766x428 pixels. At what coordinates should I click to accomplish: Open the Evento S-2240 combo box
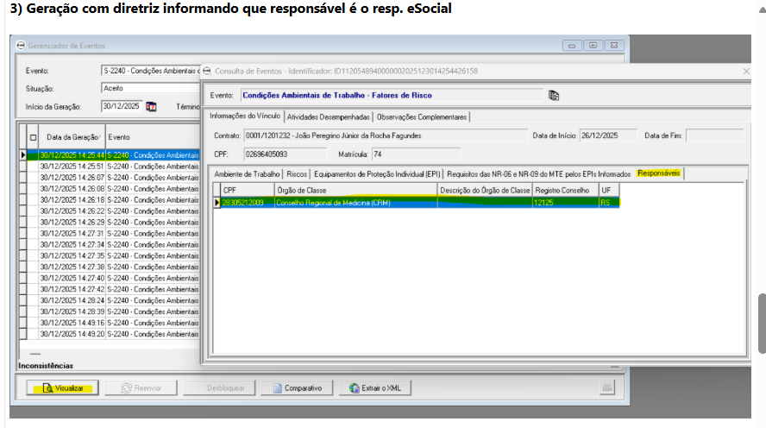click(x=150, y=71)
